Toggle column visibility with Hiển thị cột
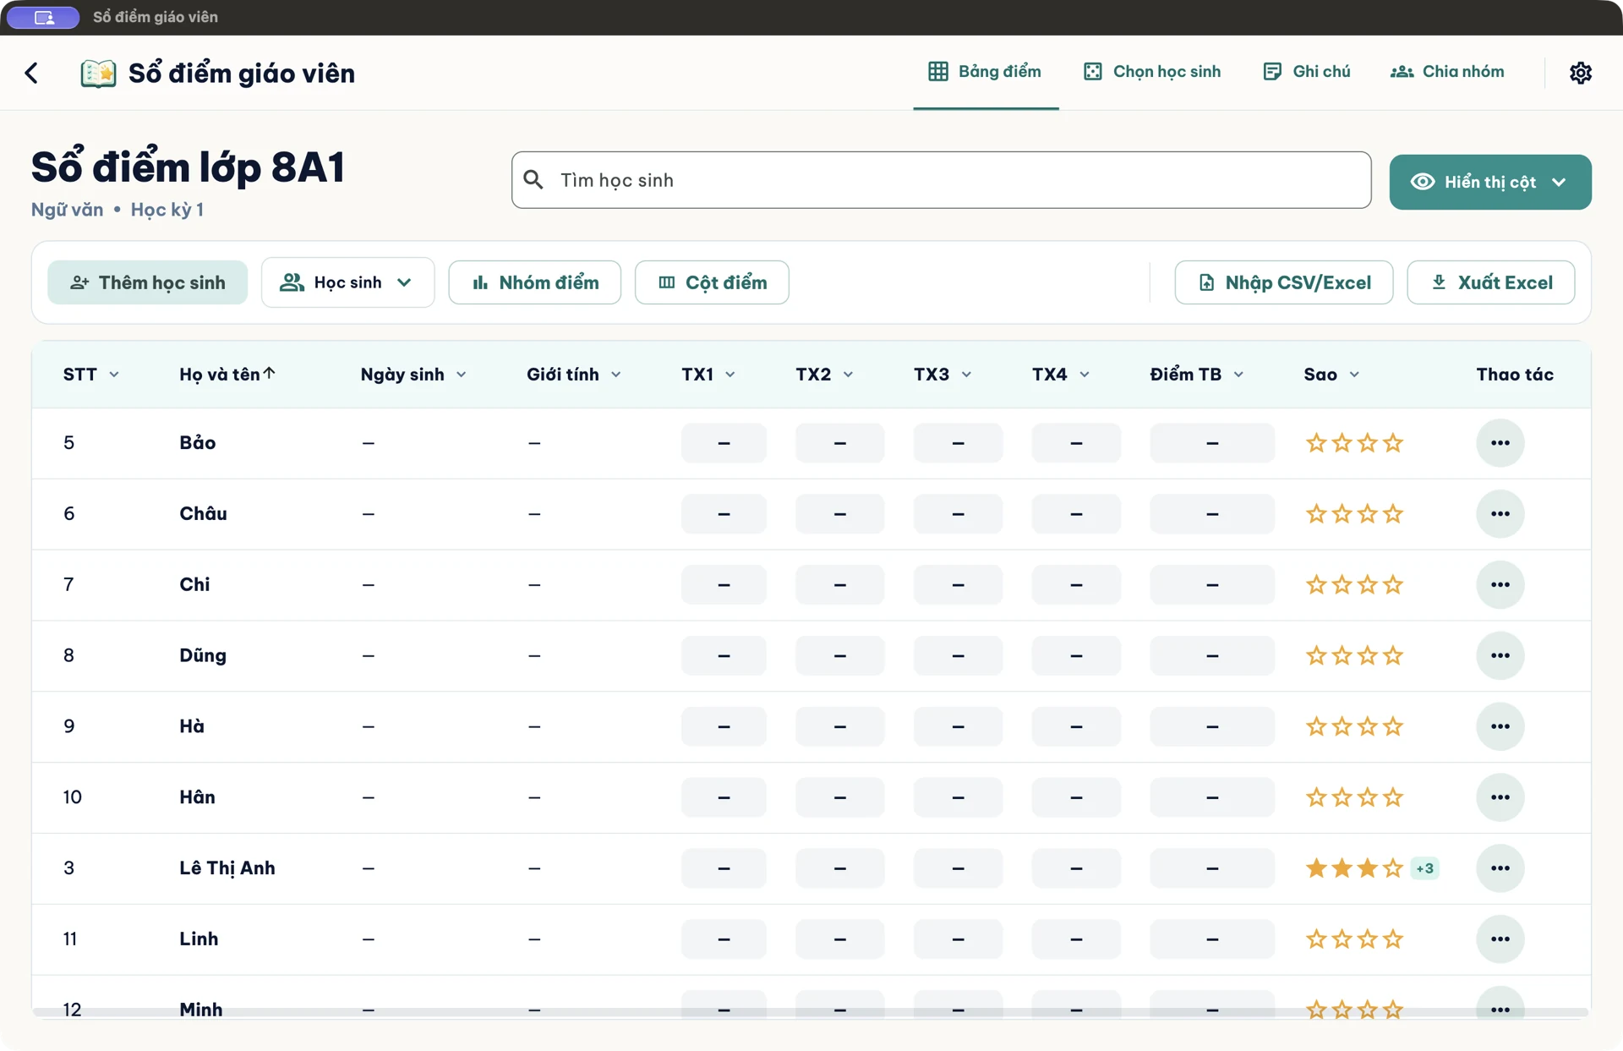 coord(1490,182)
